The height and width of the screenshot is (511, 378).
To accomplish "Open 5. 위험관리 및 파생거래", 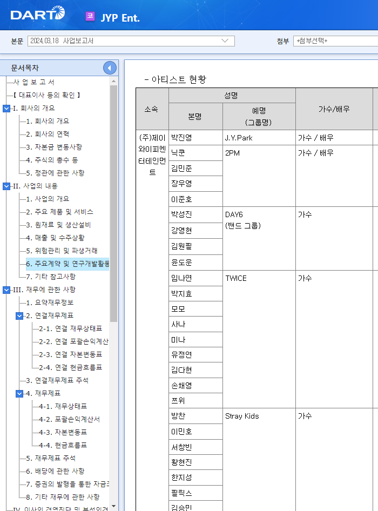I will click(62, 251).
